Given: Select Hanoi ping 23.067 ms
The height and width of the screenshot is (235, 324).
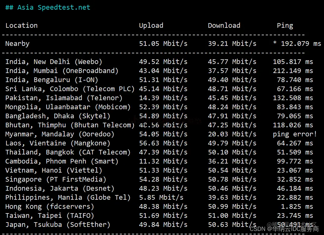Looking at the screenshot, I should (x=295, y=170).
